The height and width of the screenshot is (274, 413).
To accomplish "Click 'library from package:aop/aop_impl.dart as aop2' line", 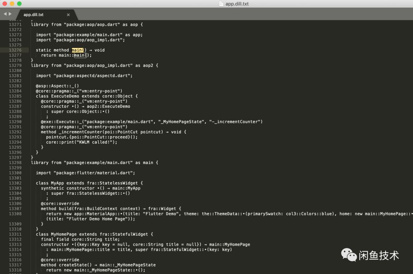I will [x=94, y=66].
